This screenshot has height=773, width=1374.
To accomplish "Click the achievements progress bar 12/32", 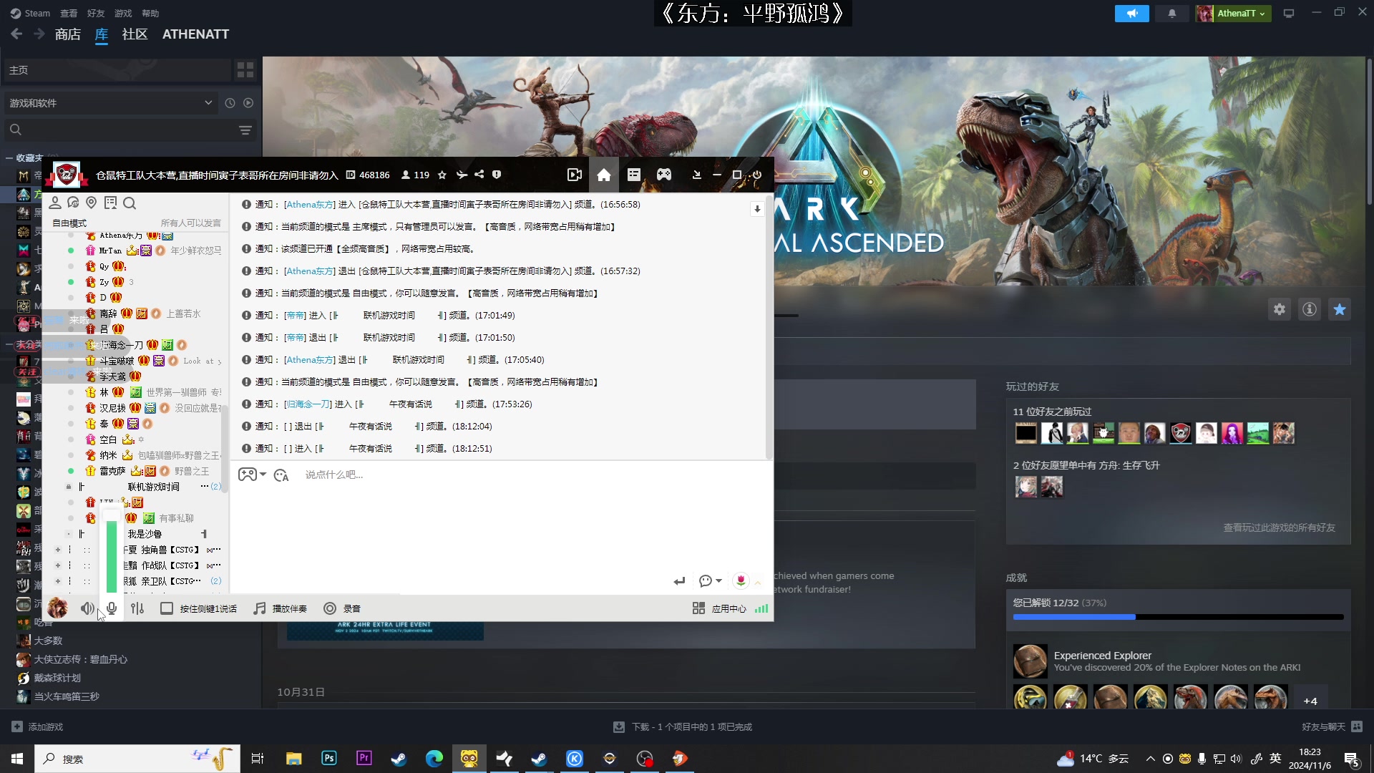I will tap(1178, 616).
